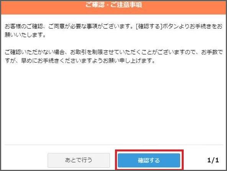
Task: Select the 1/1 page indicator
Action: point(213,160)
